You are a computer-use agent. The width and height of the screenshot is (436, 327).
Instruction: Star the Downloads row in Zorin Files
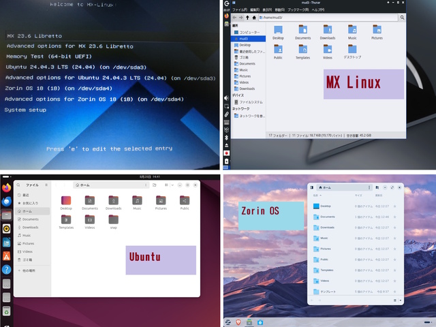point(394,228)
